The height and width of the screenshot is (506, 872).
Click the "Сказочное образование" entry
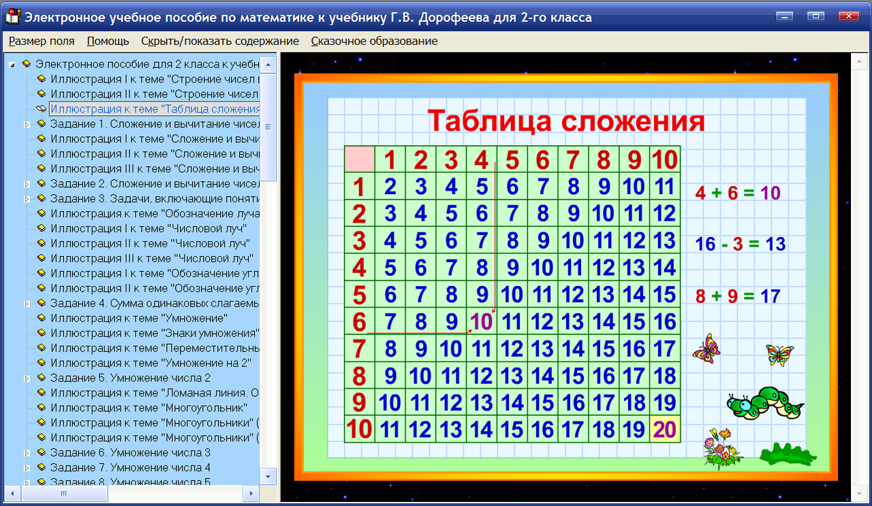tap(373, 41)
